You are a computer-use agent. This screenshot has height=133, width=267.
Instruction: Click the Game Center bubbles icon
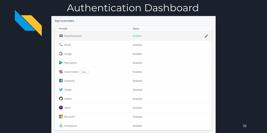pos(61,72)
